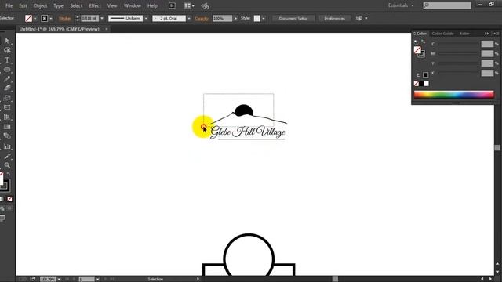The width and height of the screenshot is (502, 282).
Task: Pick a color from the spectrum bar
Action: click(454, 95)
